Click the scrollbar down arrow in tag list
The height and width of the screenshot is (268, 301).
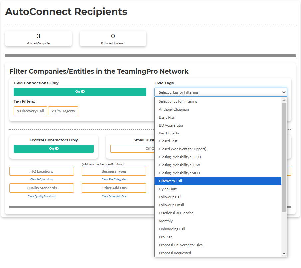coord(284,254)
